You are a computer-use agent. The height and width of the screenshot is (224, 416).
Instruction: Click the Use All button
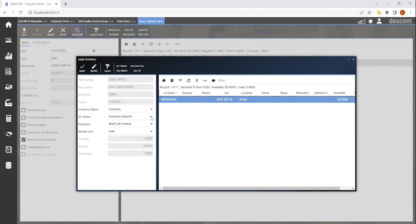click(x=135, y=71)
